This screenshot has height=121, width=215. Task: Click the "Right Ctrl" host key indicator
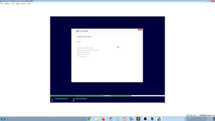coord(212,116)
